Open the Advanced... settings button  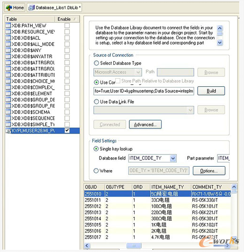[x=145, y=125]
